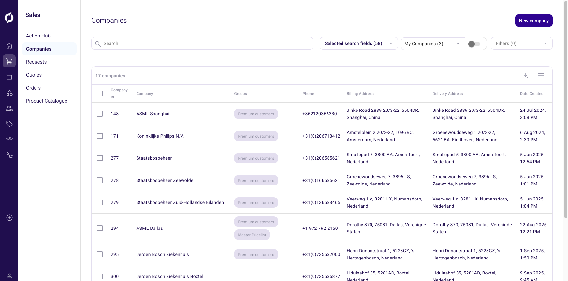Click company id 294

pyautogui.click(x=115, y=228)
